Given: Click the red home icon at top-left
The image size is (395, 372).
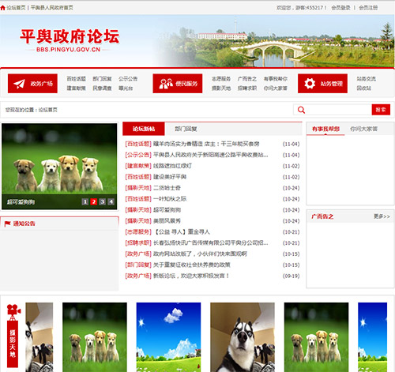Looking at the screenshot, I should pos(3,8).
